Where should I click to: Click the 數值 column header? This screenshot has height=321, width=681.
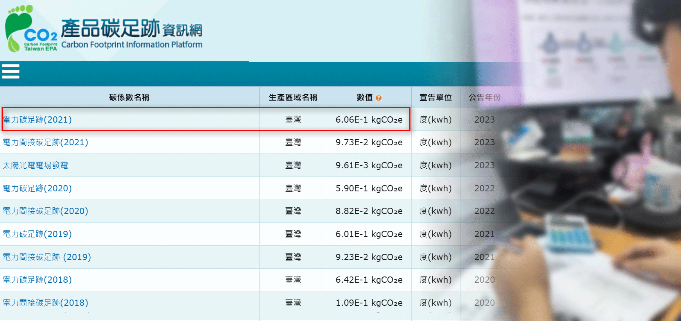pos(365,97)
